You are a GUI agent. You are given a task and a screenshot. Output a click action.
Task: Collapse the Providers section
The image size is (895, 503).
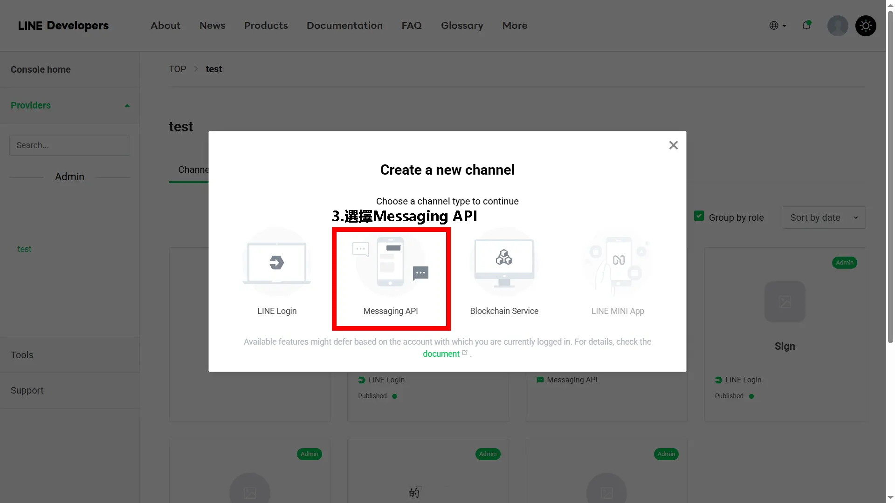(127, 105)
